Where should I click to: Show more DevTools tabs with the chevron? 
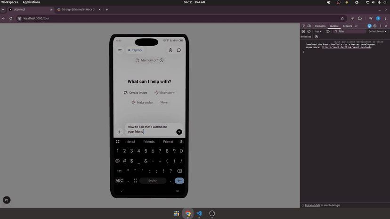[356, 26]
